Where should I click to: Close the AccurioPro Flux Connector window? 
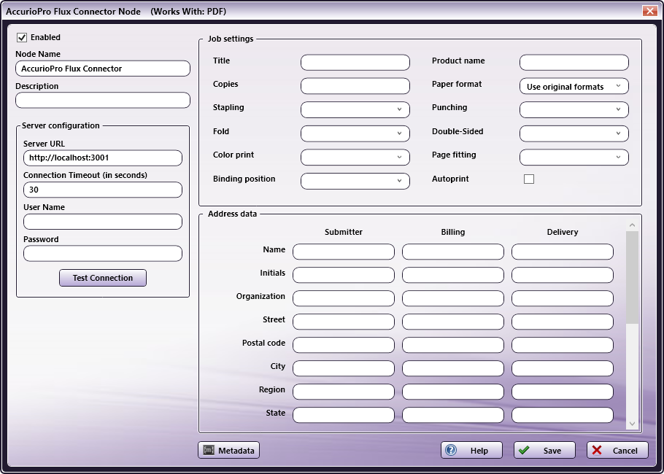coord(649,11)
